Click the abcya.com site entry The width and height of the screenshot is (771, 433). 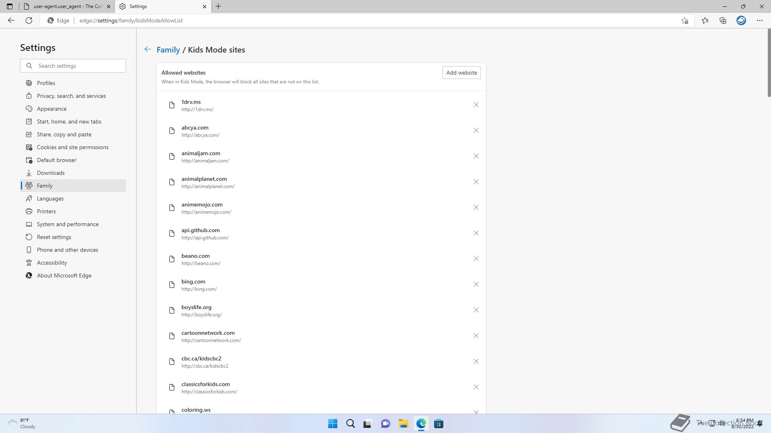click(x=321, y=131)
